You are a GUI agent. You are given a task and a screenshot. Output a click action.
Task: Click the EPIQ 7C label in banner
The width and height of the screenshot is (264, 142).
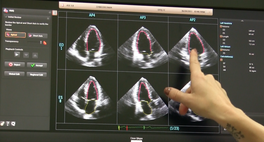(x=161, y=10)
